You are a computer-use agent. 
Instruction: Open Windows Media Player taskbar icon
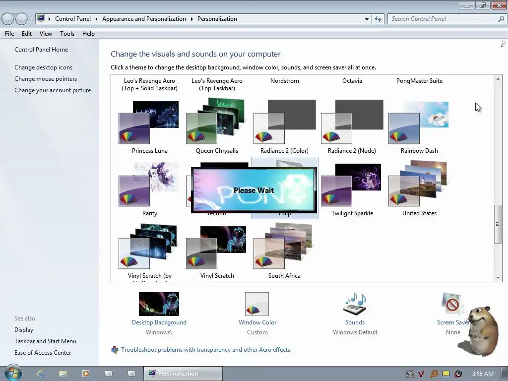coord(86,374)
